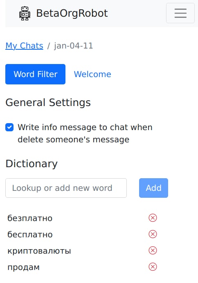The height and width of the screenshot is (283, 198).
Task: Open the hamburger navigation menu
Action: point(180,13)
